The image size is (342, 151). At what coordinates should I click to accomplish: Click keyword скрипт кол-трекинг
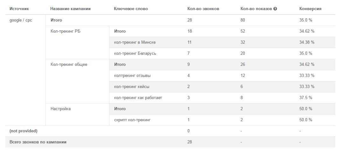tap(132, 120)
